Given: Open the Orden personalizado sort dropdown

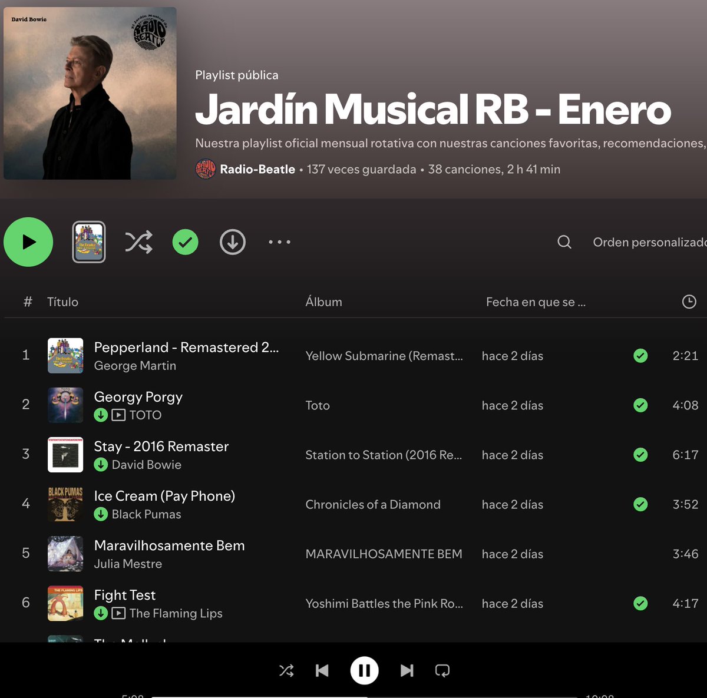Looking at the screenshot, I should coord(650,242).
